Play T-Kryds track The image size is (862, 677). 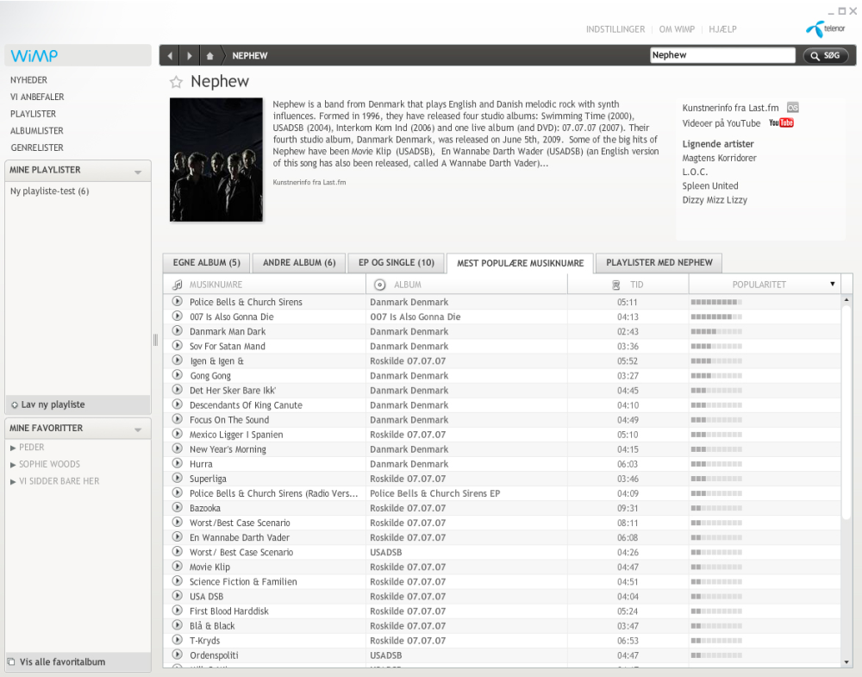pos(177,640)
